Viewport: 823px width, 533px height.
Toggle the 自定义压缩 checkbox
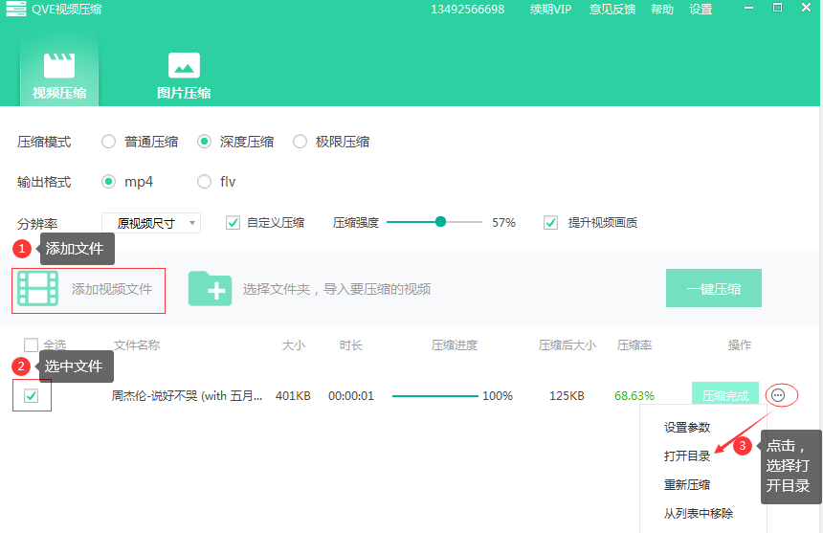click(x=233, y=222)
